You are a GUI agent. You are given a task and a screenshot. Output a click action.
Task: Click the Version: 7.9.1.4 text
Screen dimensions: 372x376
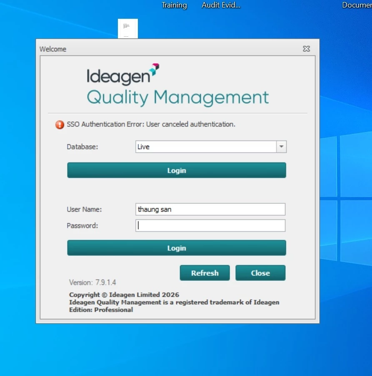(92, 283)
